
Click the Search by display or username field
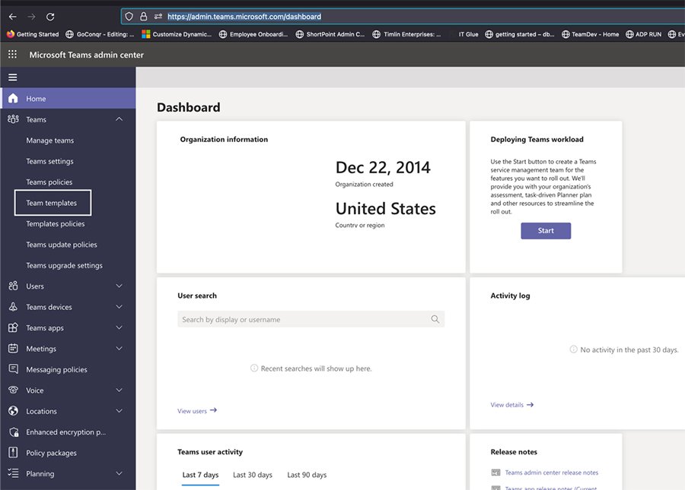click(304, 320)
